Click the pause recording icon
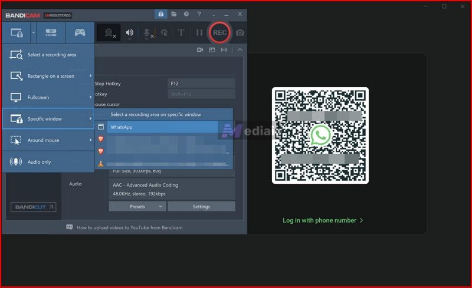Image resolution: width=472 pixels, height=288 pixels. coord(199,32)
